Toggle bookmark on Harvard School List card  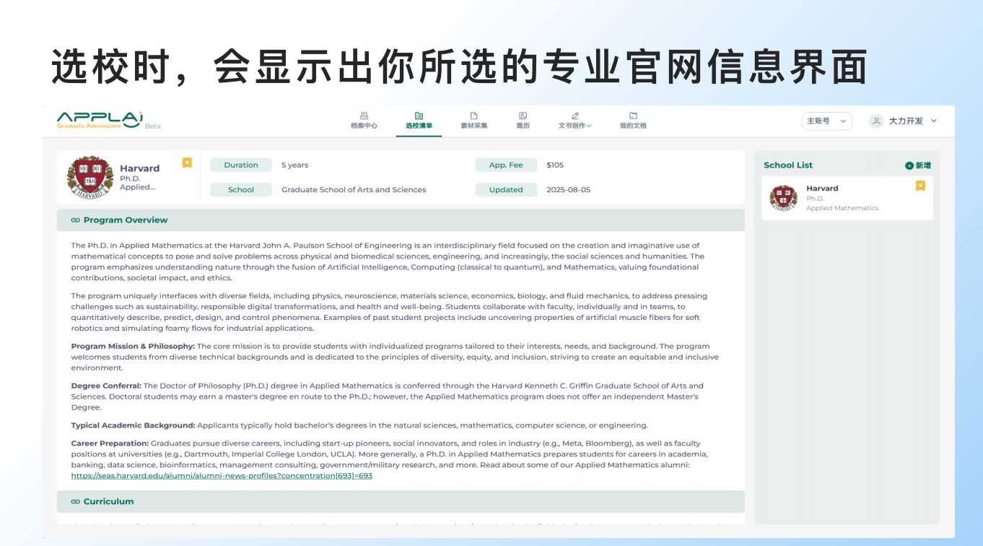pos(920,186)
